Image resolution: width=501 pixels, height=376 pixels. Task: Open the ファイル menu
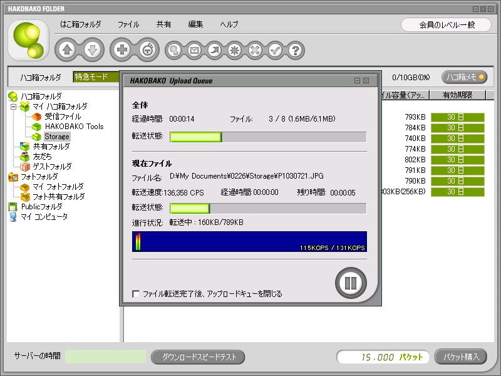pos(128,24)
